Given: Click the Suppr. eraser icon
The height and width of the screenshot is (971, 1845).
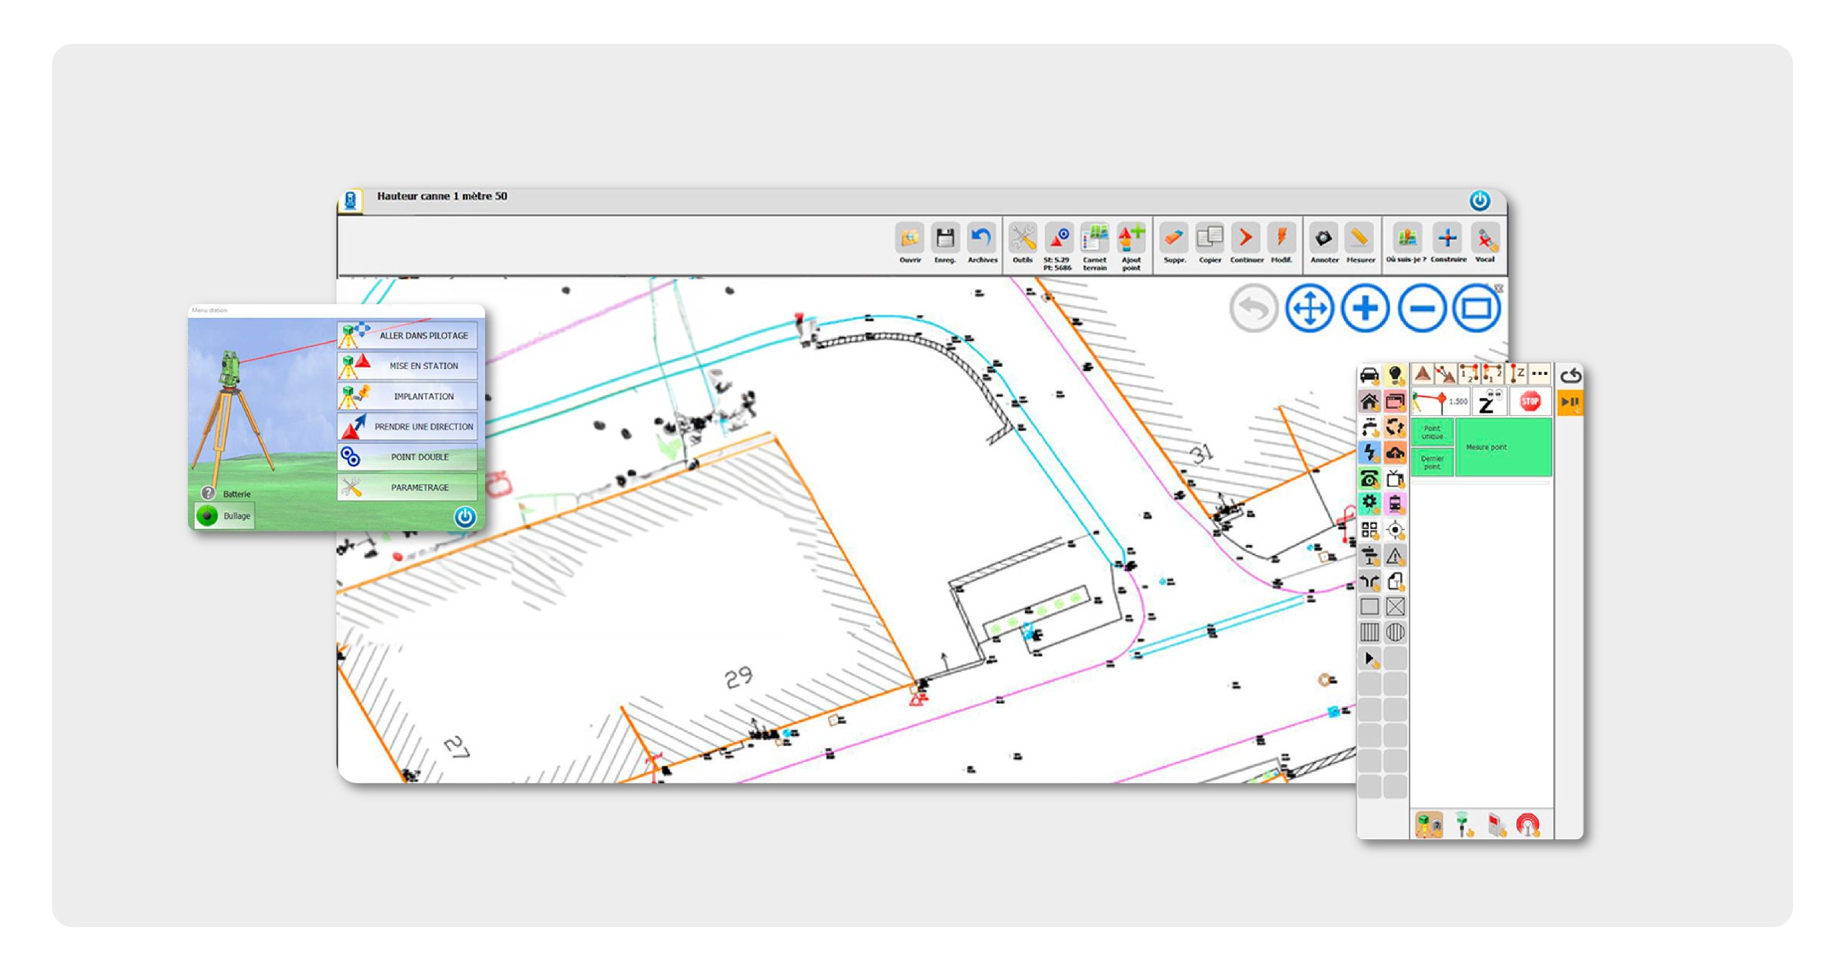Looking at the screenshot, I should click(x=1174, y=239).
